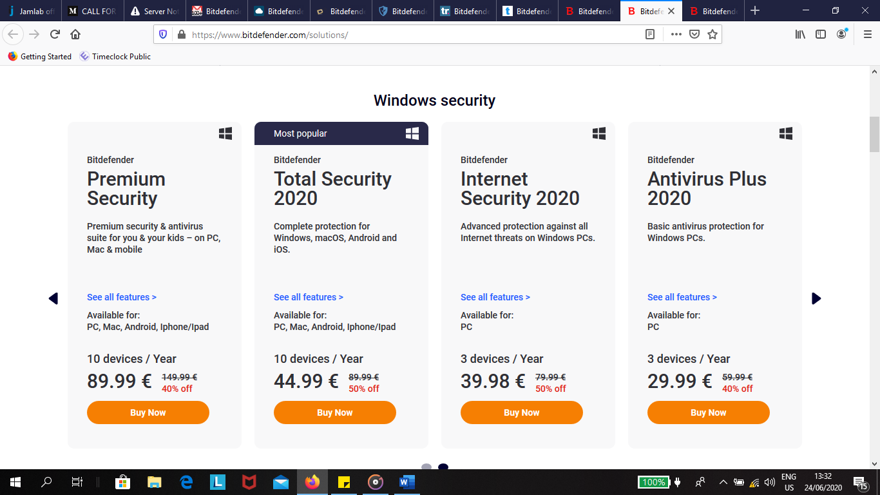Open the Library icon in toolbar

[x=800, y=34]
